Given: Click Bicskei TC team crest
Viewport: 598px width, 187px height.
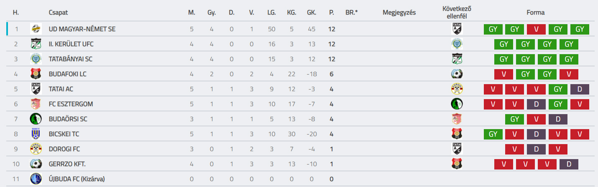Looking at the screenshot, I should pyautogui.click(x=36, y=134).
